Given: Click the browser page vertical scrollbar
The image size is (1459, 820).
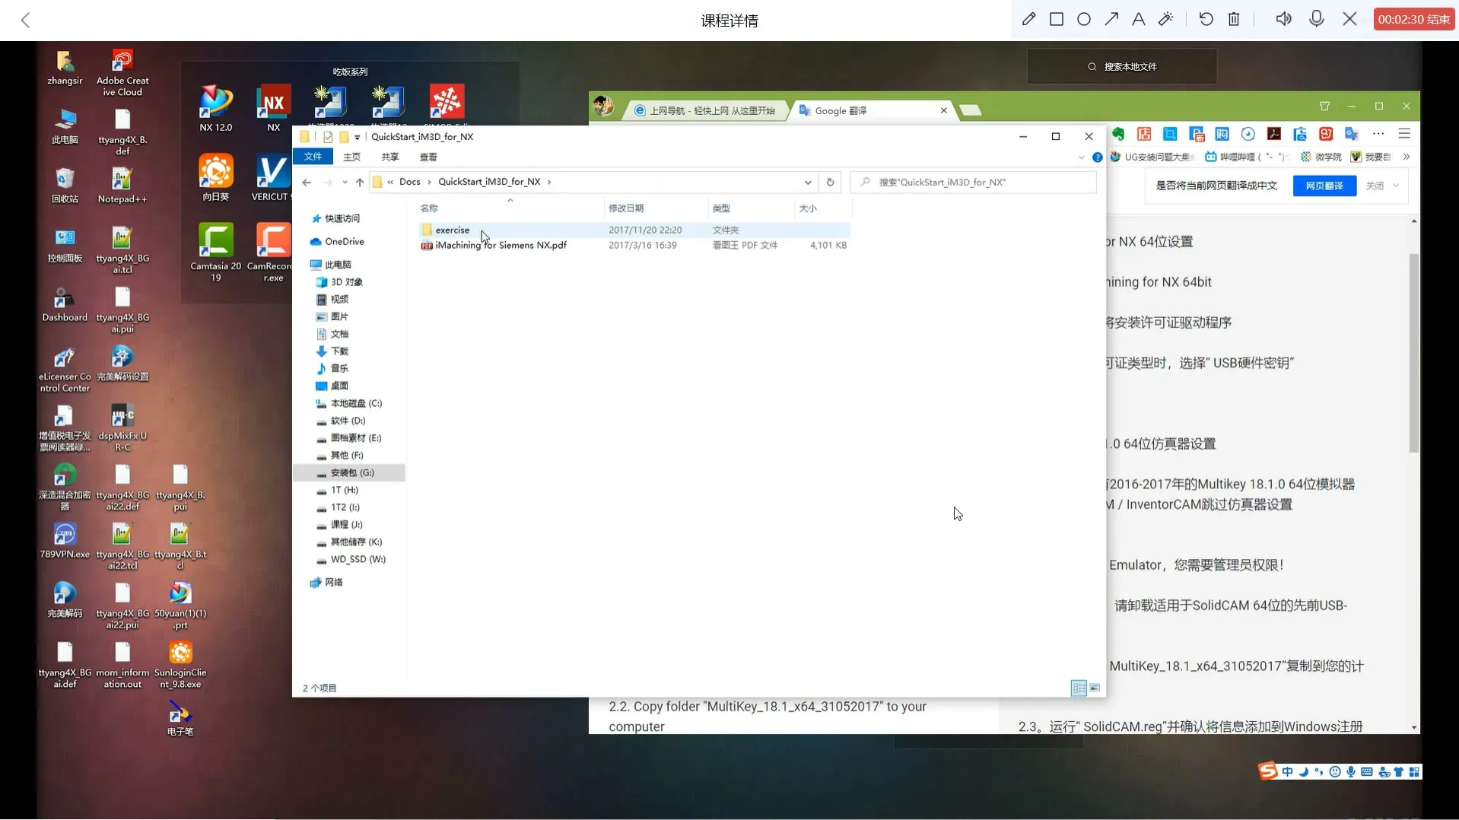Looking at the screenshot, I should click(1413, 350).
